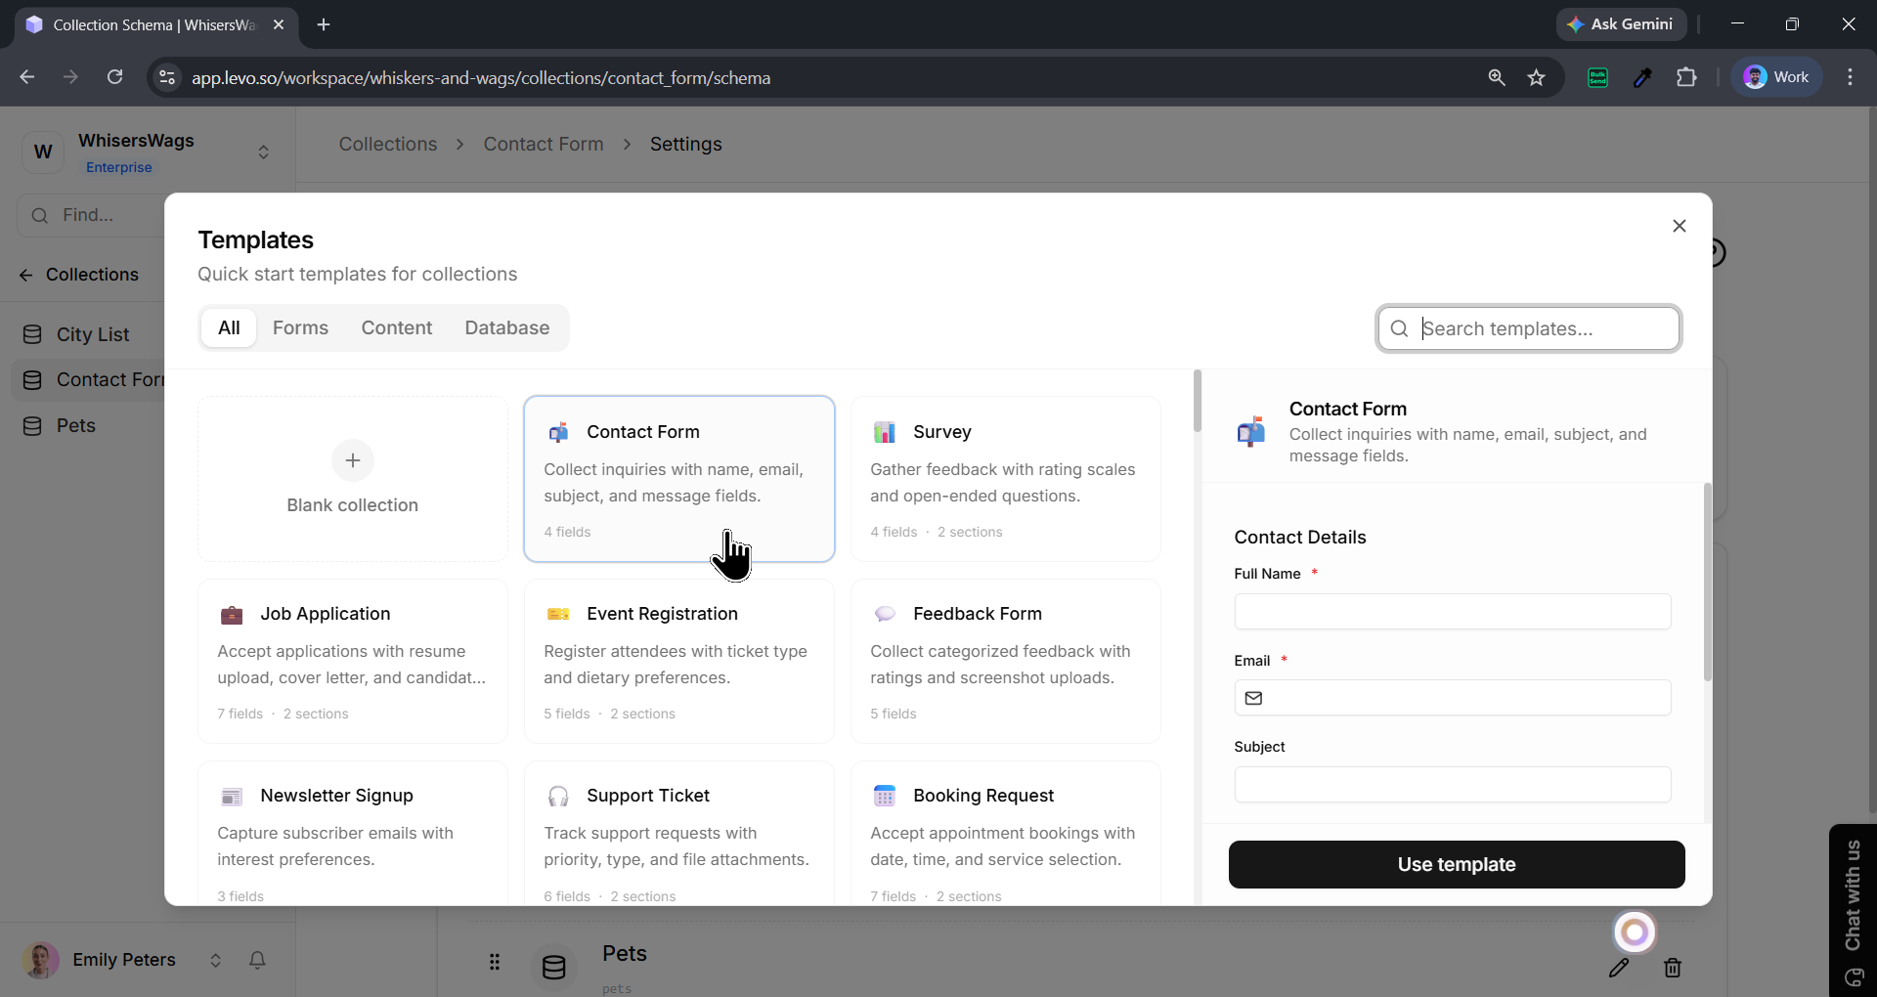This screenshot has width=1877, height=997.
Task: Expand the Emily Peters user menu
Action: [215, 960]
